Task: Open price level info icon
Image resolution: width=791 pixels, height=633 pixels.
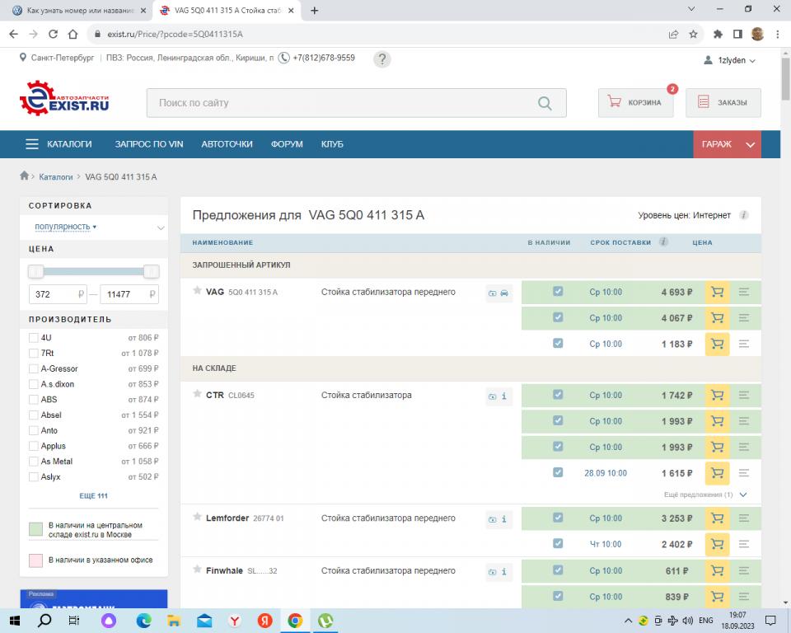Action: click(x=744, y=215)
